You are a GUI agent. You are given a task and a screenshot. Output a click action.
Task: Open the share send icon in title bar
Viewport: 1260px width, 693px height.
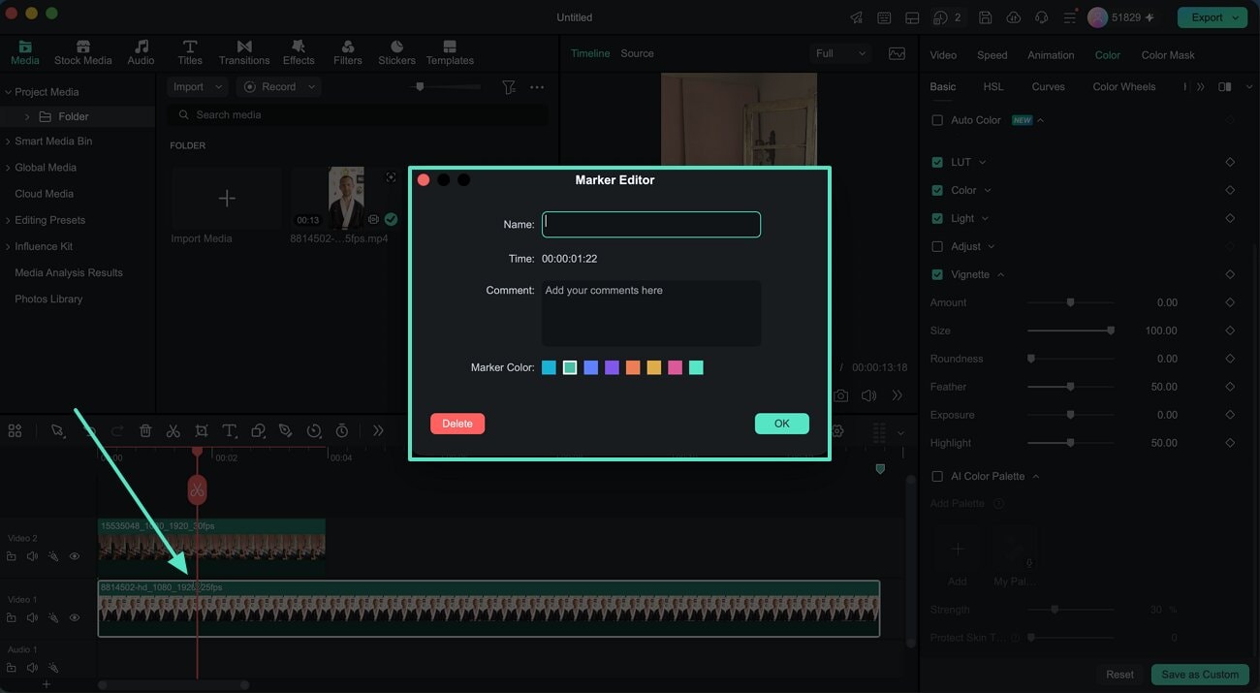pos(857,17)
